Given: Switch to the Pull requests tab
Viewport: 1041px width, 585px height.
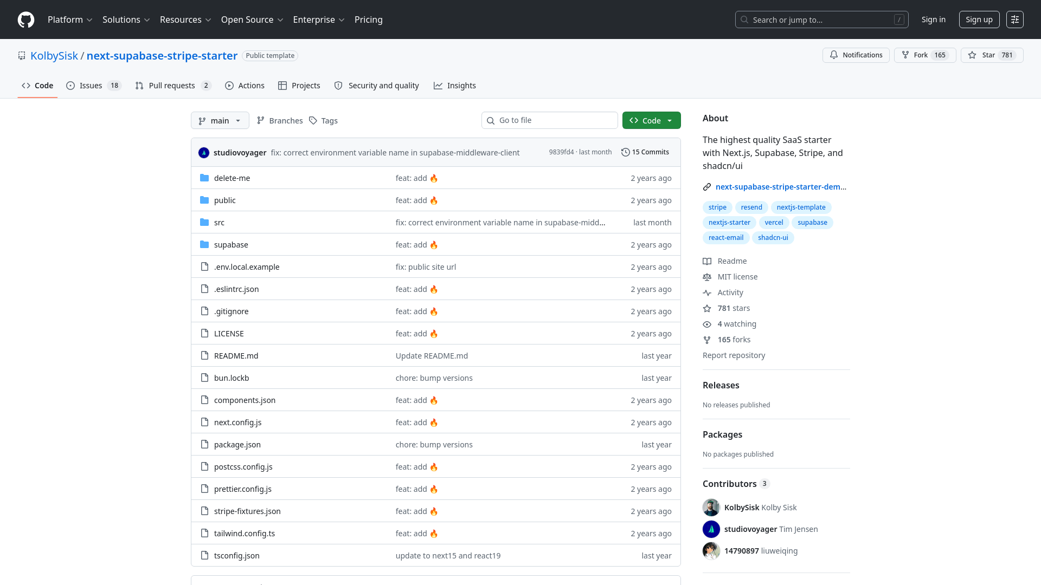Looking at the screenshot, I should pos(173,86).
